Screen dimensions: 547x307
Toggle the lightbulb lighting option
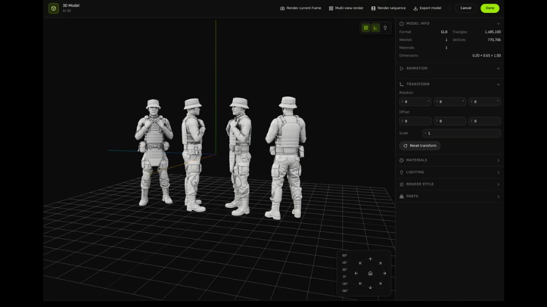(385, 28)
